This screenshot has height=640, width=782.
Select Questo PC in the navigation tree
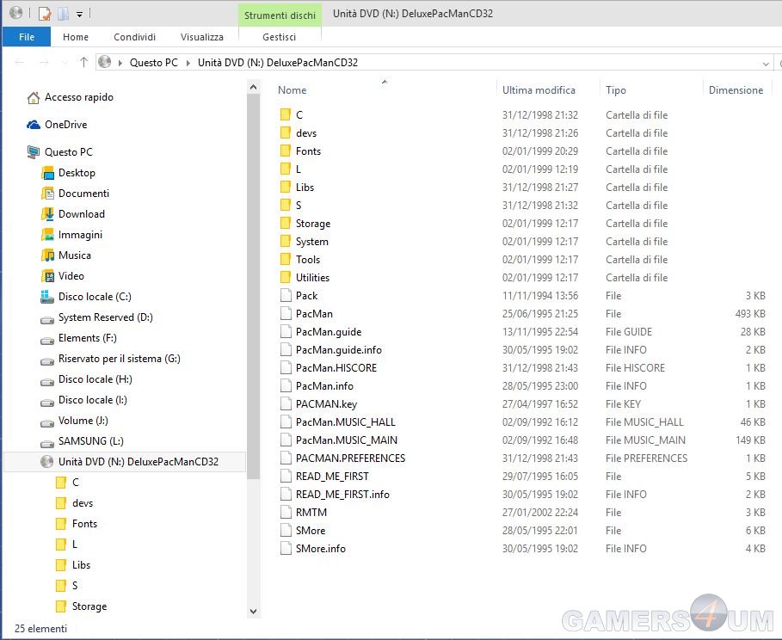(68, 152)
